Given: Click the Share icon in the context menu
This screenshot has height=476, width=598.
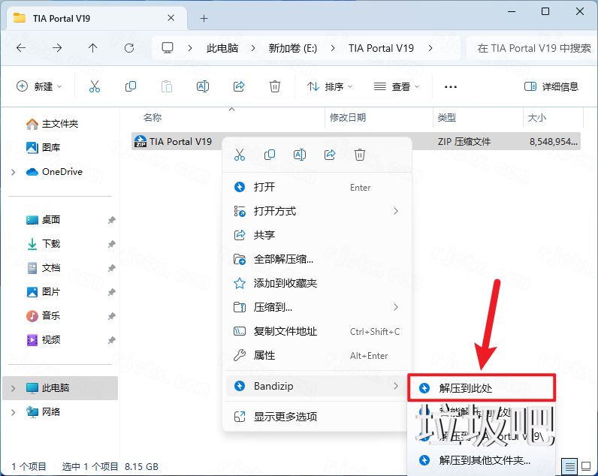Looking at the screenshot, I should click(330, 155).
